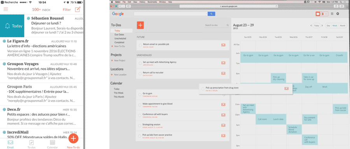The width and height of the screenshot is (350, 149).
Task: Tap the Filter button in mobile inbox
Action: (x=67, y=10)
